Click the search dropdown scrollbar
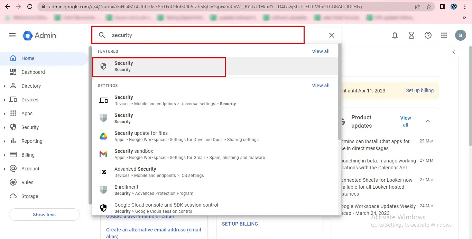 point(340,91)
